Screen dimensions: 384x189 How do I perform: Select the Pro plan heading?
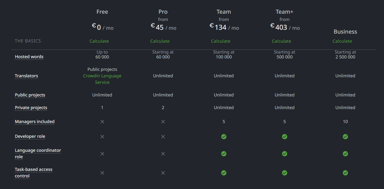point(163,12)
